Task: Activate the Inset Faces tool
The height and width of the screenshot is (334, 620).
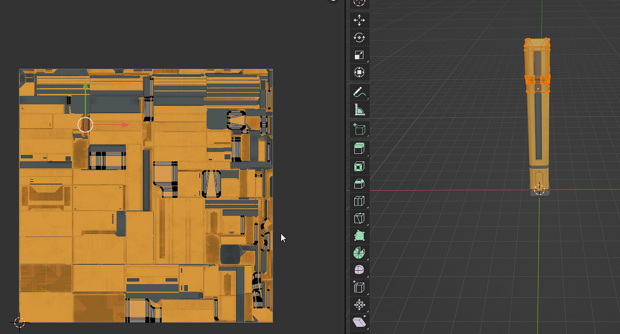Action: 358,165
